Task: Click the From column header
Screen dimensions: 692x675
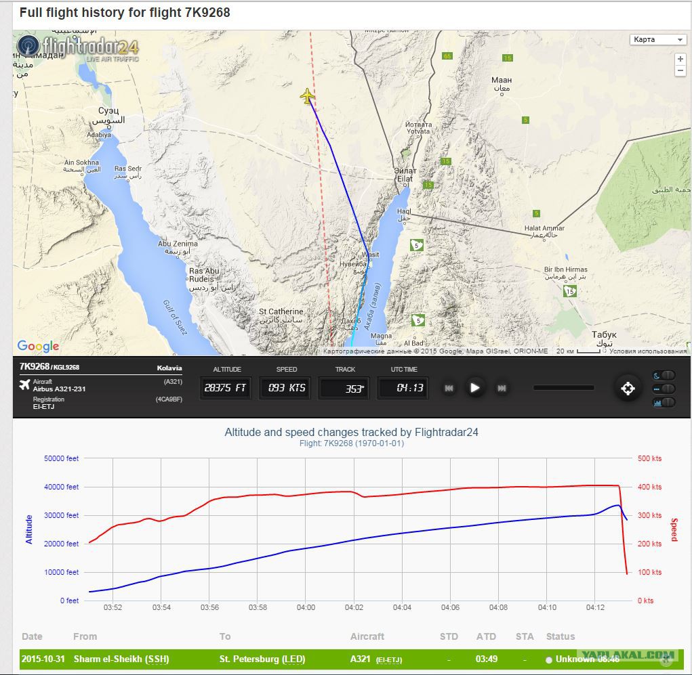Action: (x=85, y=636)
